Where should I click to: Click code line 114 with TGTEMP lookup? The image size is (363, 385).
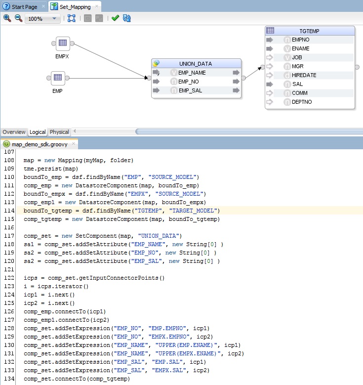(121, 211)
